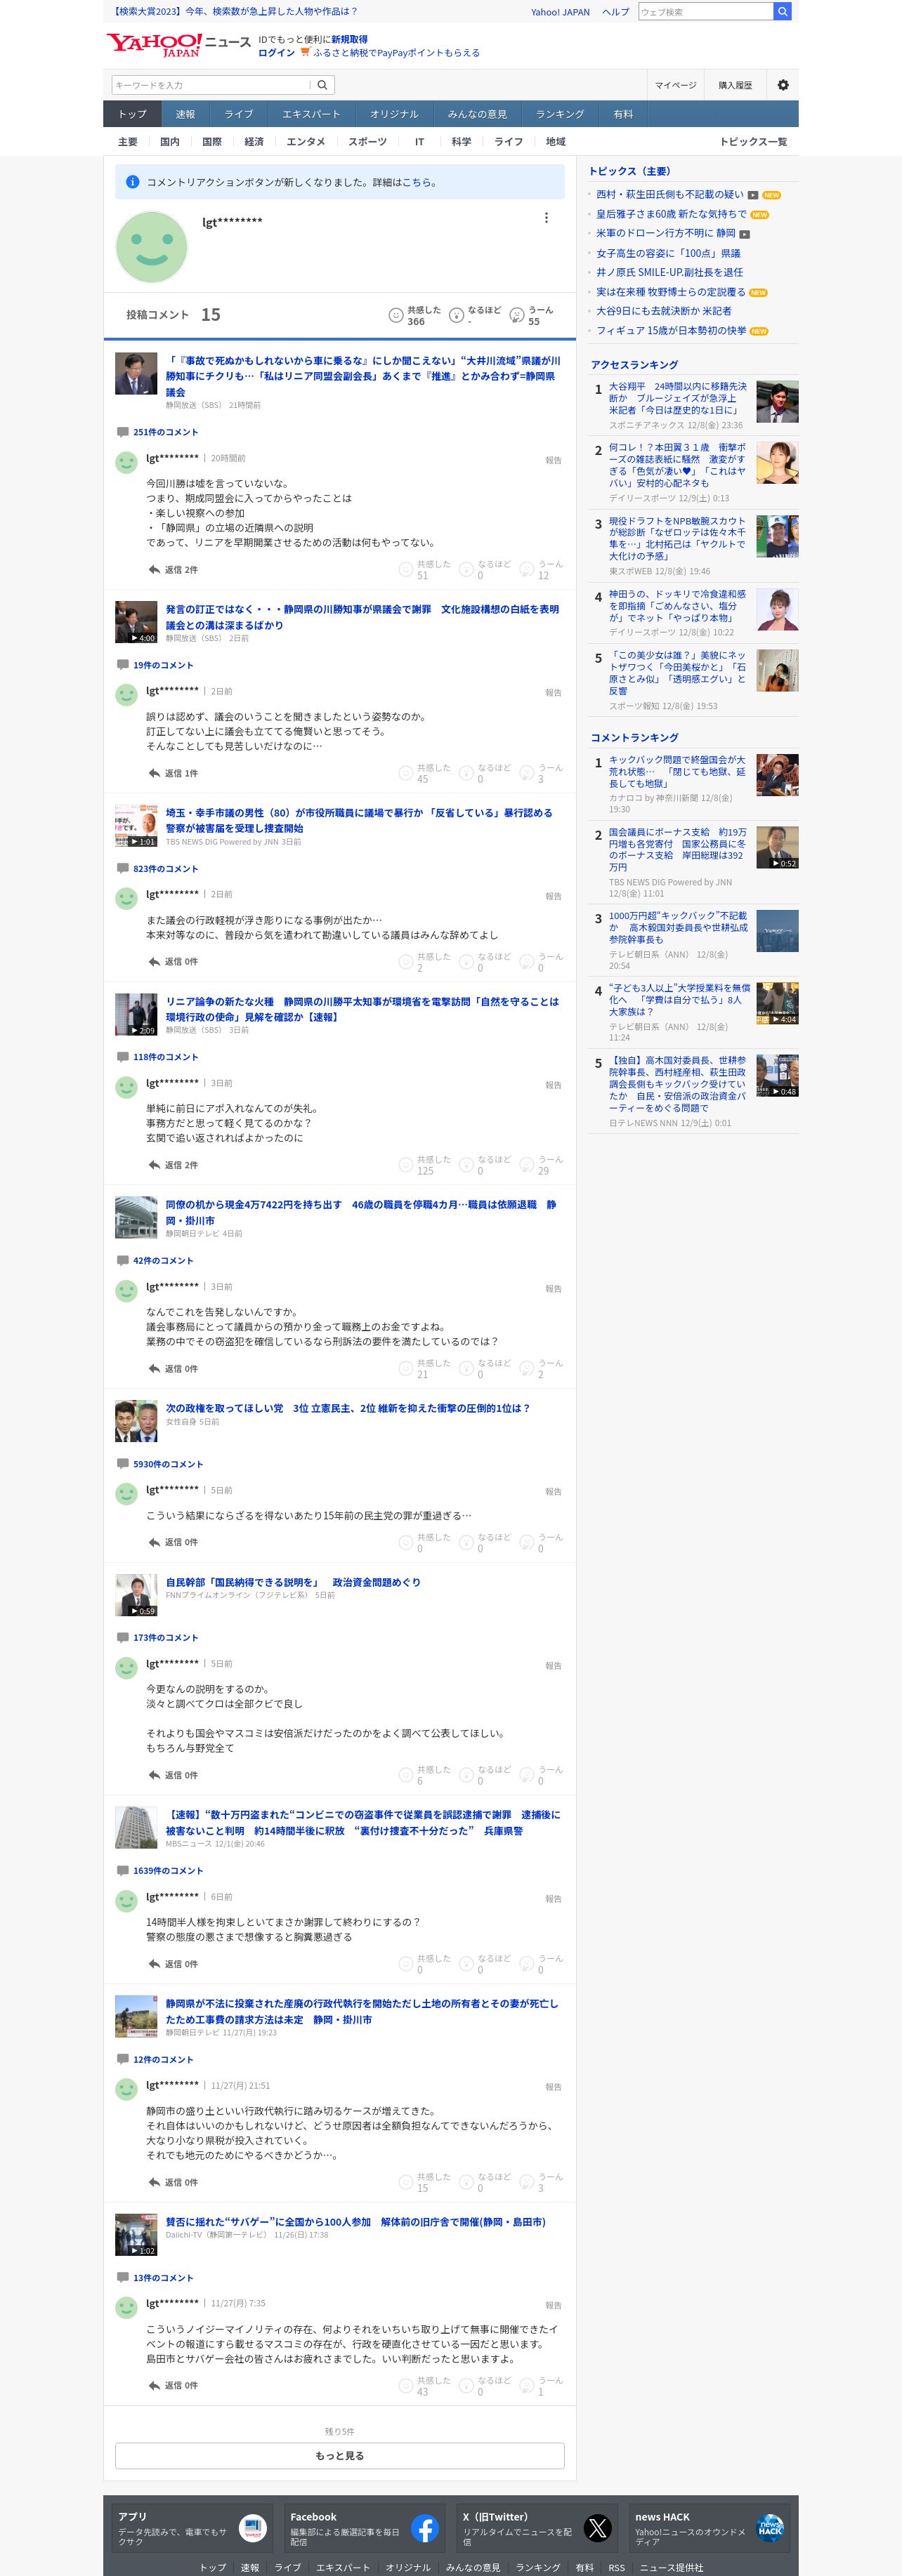Click the Facebook icon in the footer
The image size is (902, 2576).
click(424, 2528)
